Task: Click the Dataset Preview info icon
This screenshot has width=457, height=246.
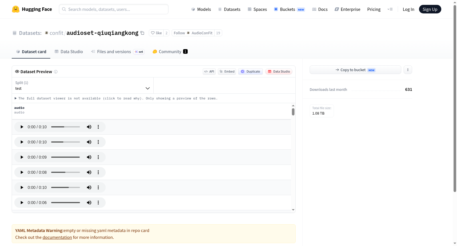Action: pos(56,72)
